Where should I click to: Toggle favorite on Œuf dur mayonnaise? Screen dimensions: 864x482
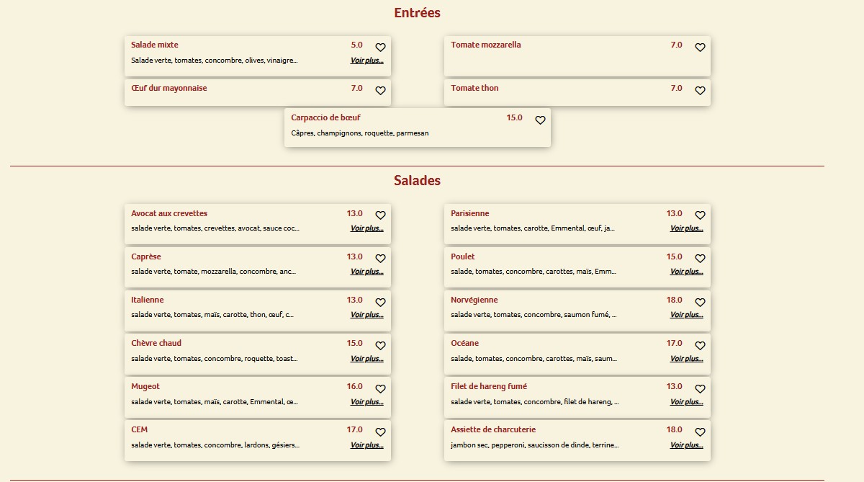point(380,91)
